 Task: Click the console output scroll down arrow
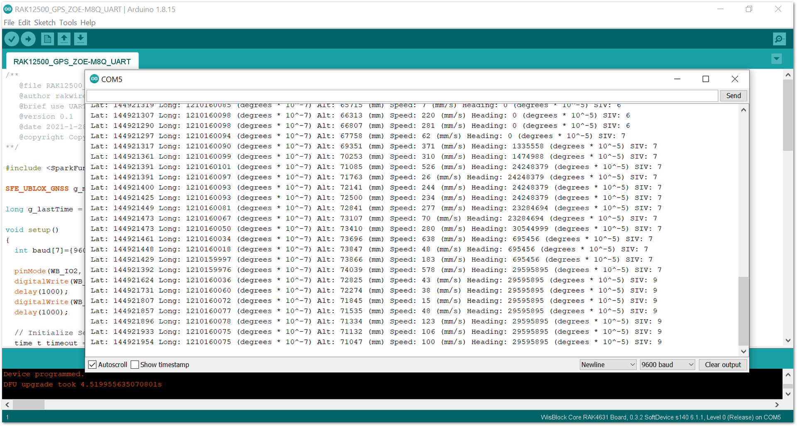pyautogui.click(x=788, y=394)
